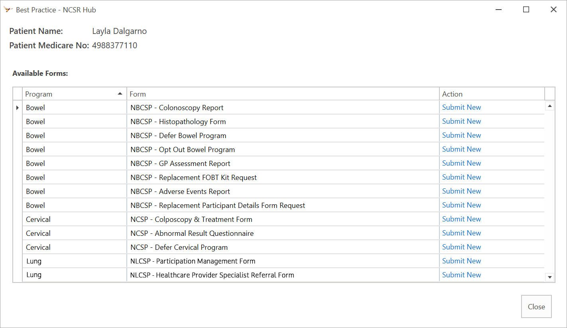Select 'NCSP - Defer Cervical Program' cell
This screenshot has width=567, height=328.
283,247
